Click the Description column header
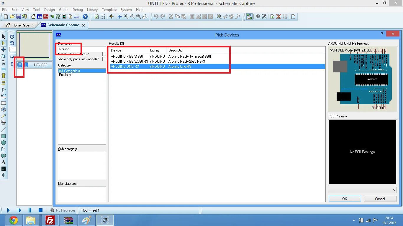Screen dimensions: 403x226 click(176, 50)
